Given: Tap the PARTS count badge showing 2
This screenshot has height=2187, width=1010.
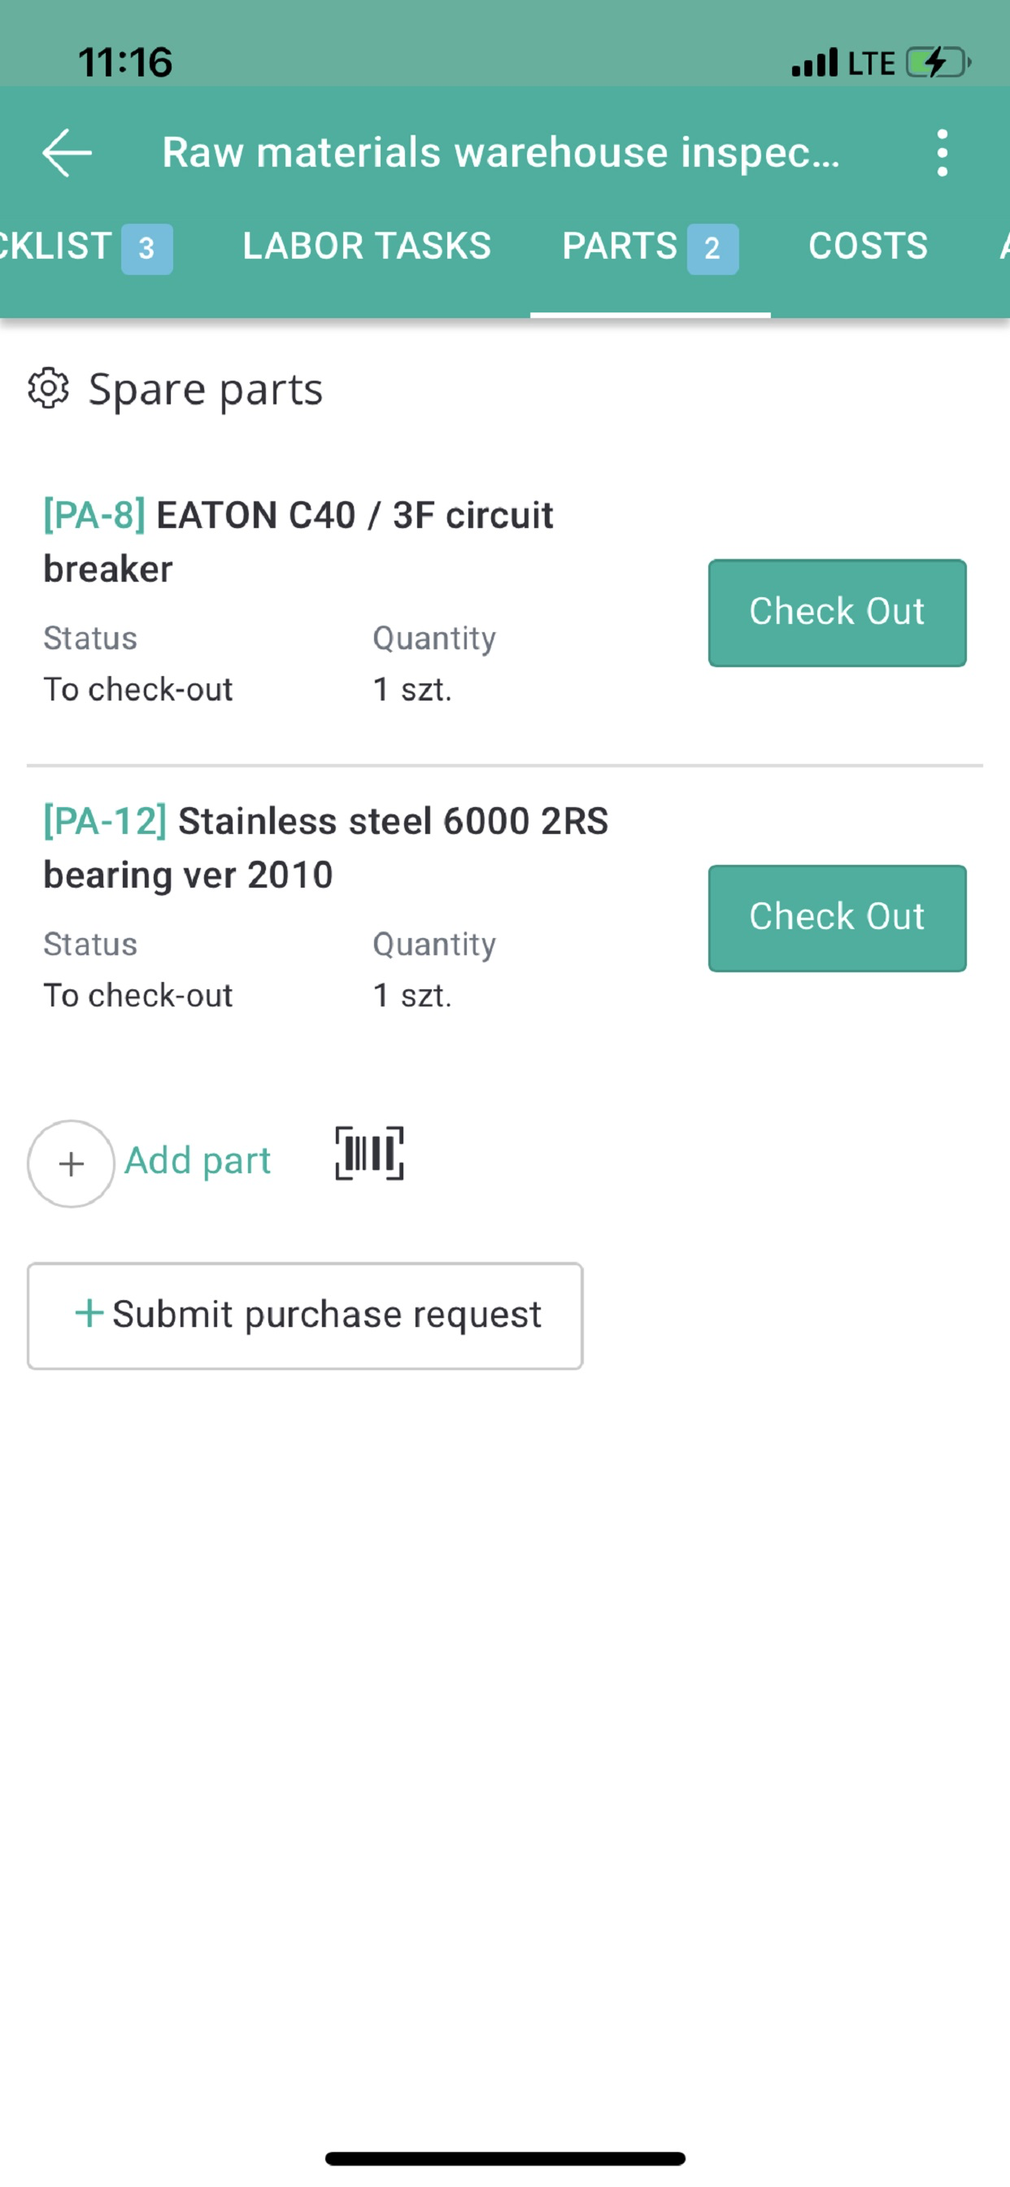Looking at the screenshot, I should tap(712, 249).
